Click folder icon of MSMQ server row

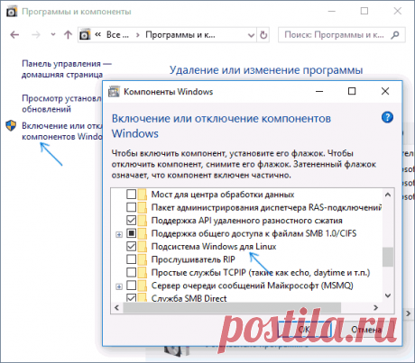[x=143, y=286]
